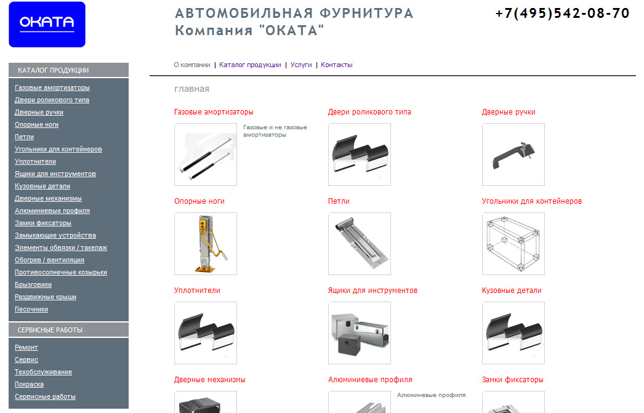Click the red 'Газовые амортизаторы' heading
The width and height of the screenshot is (644, 413).
[x=214, y=112]
